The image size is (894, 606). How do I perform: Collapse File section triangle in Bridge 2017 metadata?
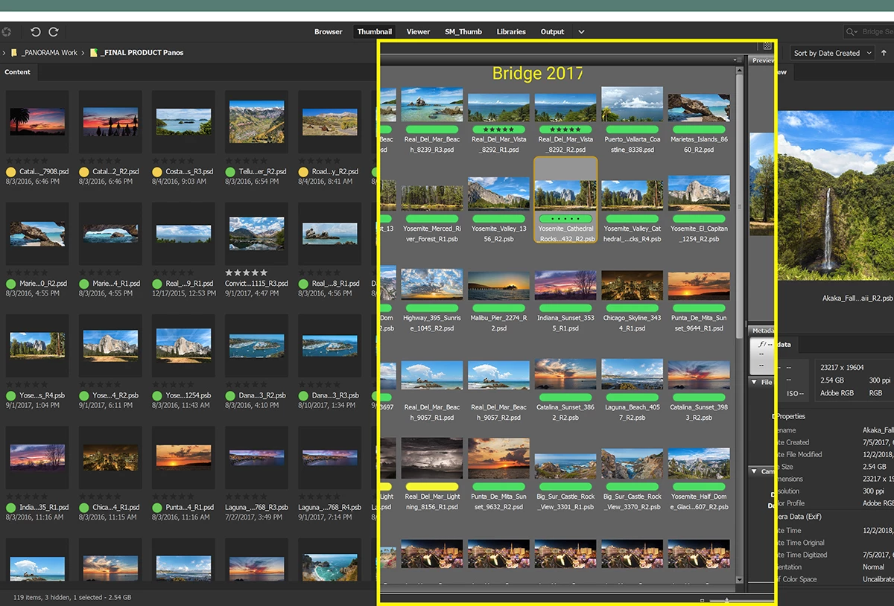coord(754,382)
